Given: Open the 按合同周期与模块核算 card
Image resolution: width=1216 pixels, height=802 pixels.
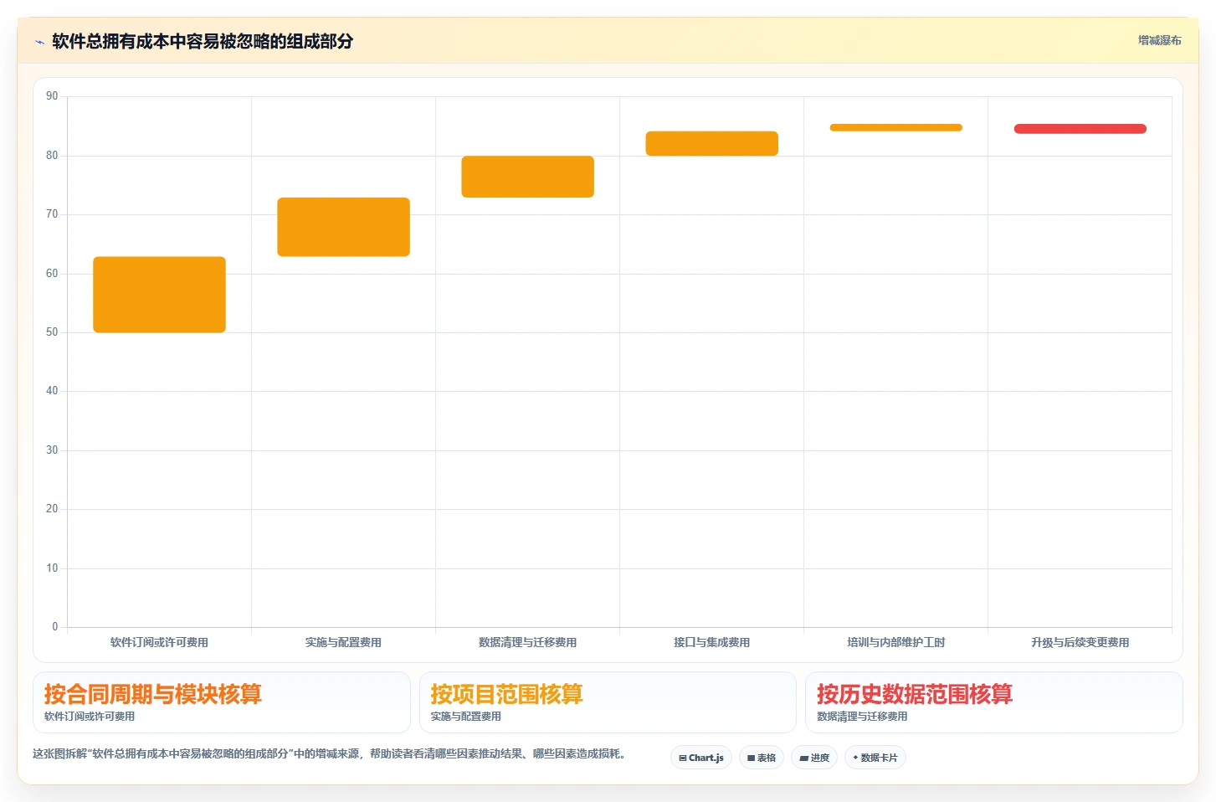Looking at the screenshot, I should [222, 702].
